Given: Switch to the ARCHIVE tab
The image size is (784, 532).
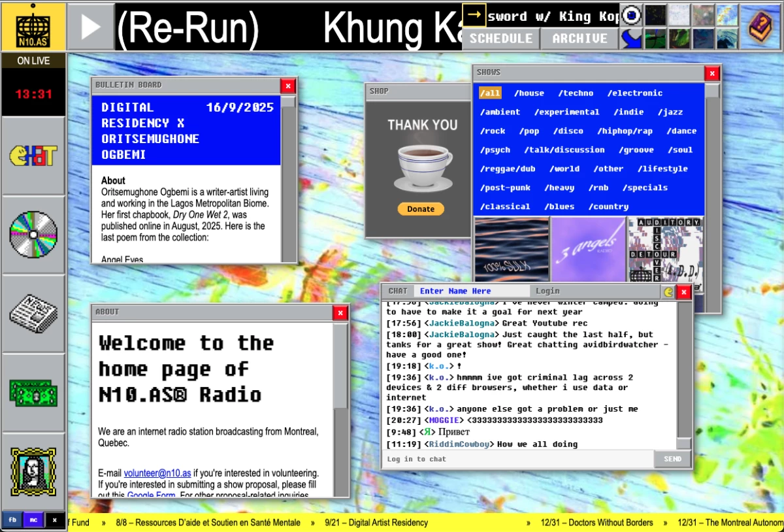Looking at the screenshot, I should click(x=578, y=39).
